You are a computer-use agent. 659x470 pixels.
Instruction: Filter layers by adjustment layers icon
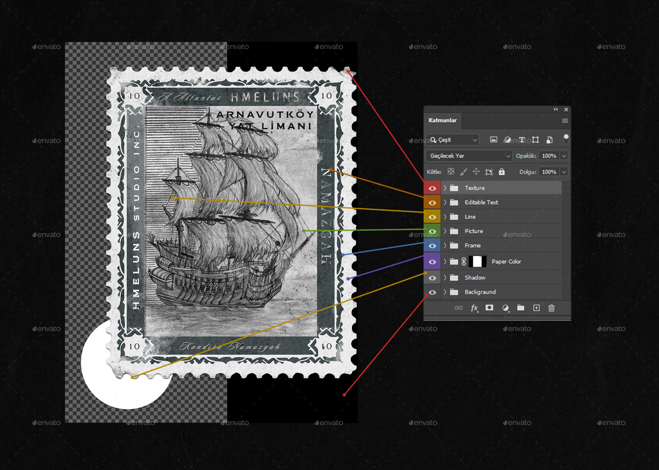tap(507, 140)
